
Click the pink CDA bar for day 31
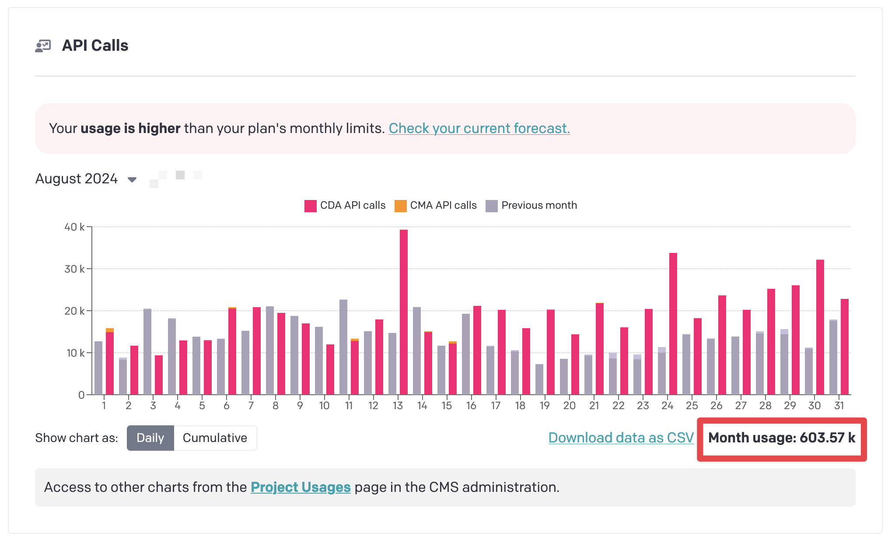coord(845,347)
